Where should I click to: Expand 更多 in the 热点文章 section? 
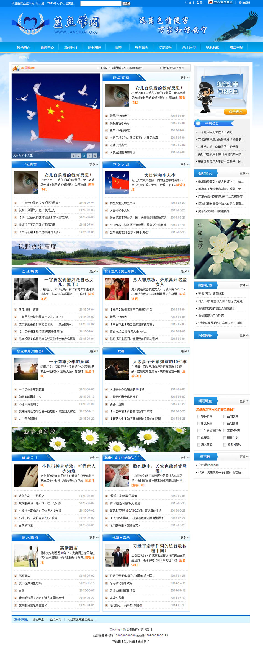tap(185, 78)
